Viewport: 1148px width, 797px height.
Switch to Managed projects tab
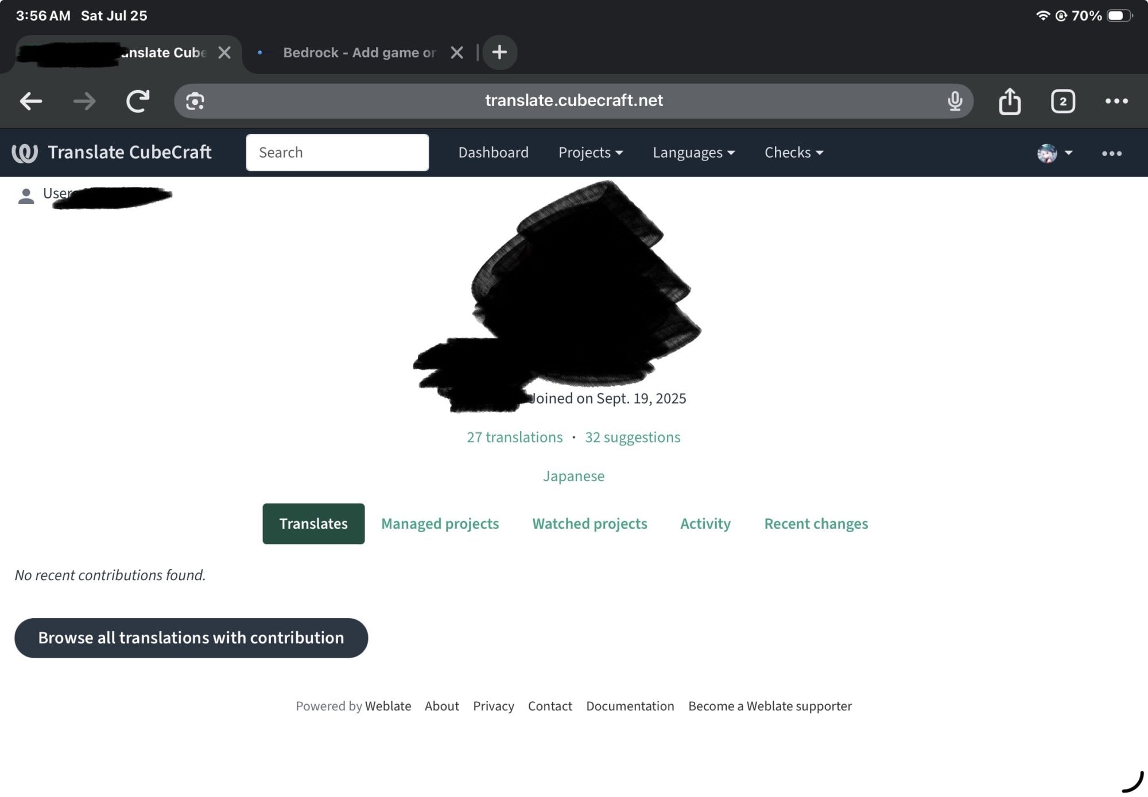pos(440,523)
